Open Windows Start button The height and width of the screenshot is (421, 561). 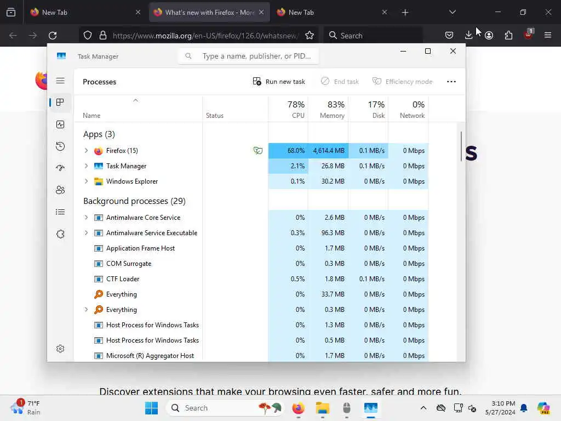151,408
